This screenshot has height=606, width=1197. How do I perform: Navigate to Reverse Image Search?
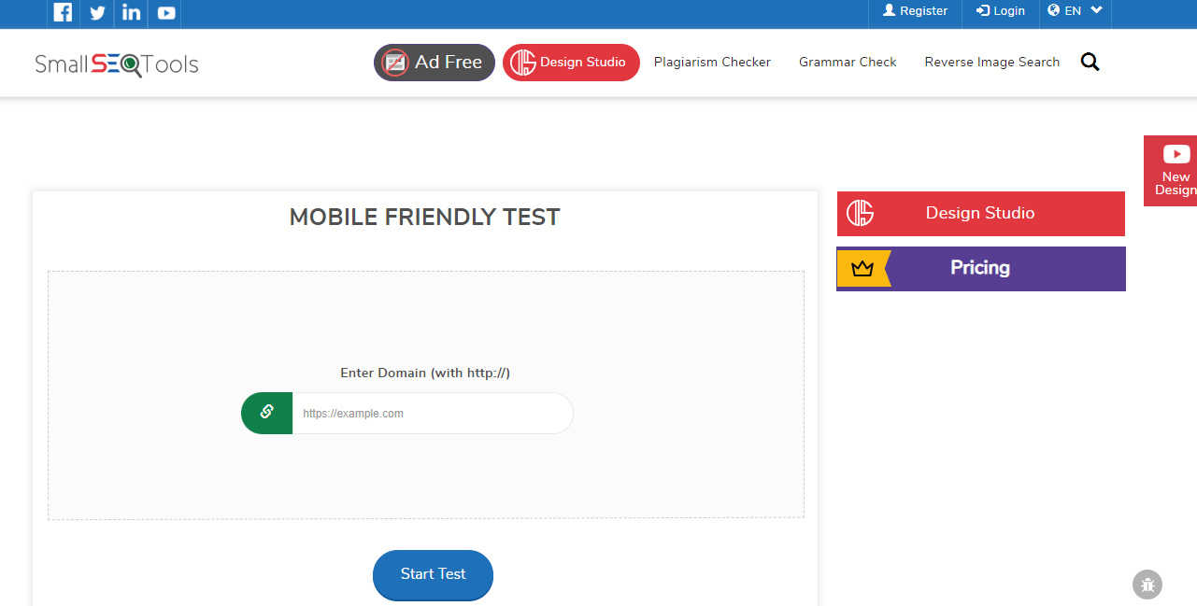click(x=992, y=62)
